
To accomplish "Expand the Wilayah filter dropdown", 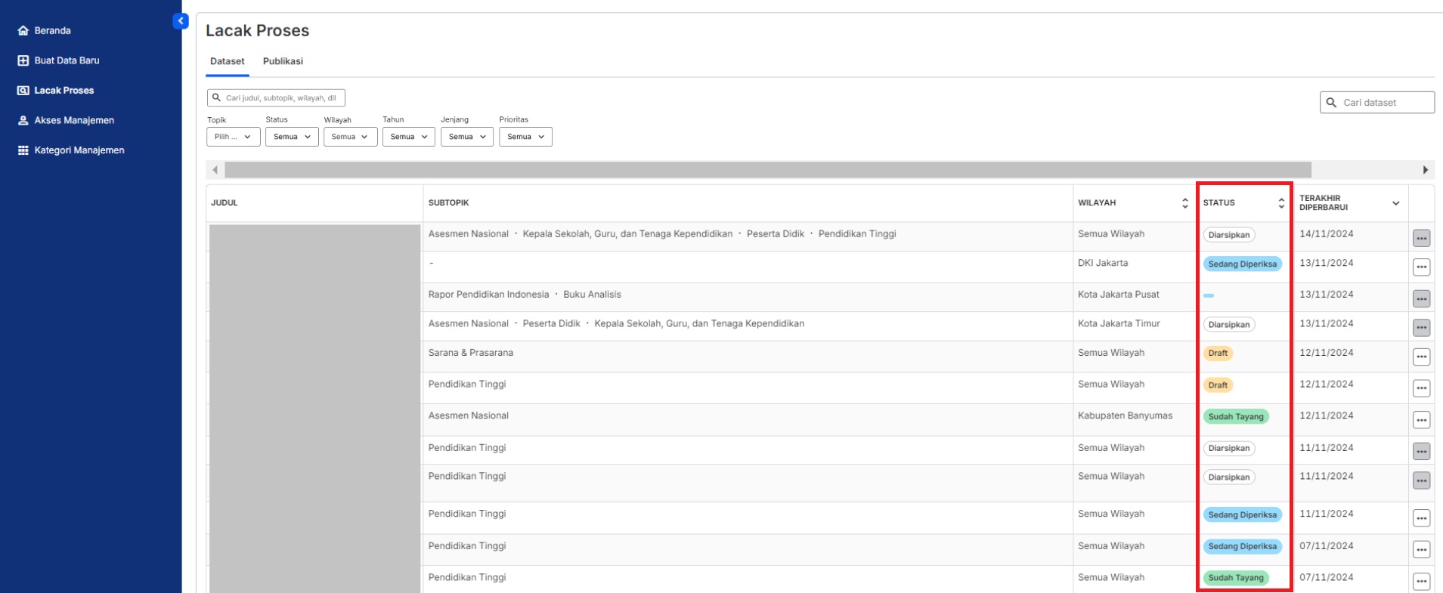I will tap(351, 137).
